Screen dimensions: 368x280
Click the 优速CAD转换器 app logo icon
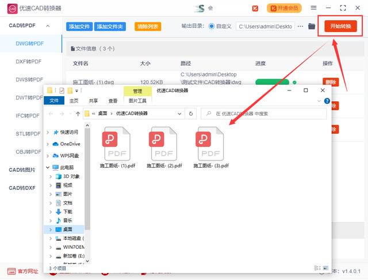12,9
